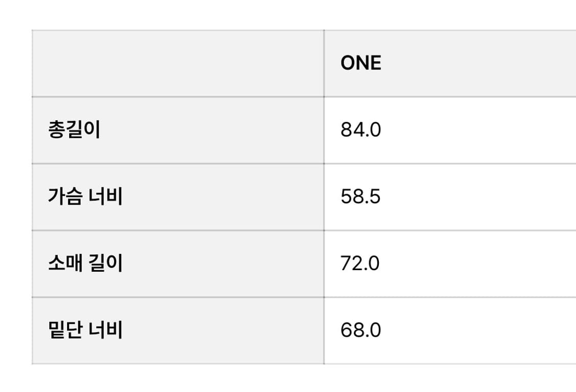The image size is (576, 392).
Task: Select the 밑단 너비 row label
Action: click(x=85, y=330)
